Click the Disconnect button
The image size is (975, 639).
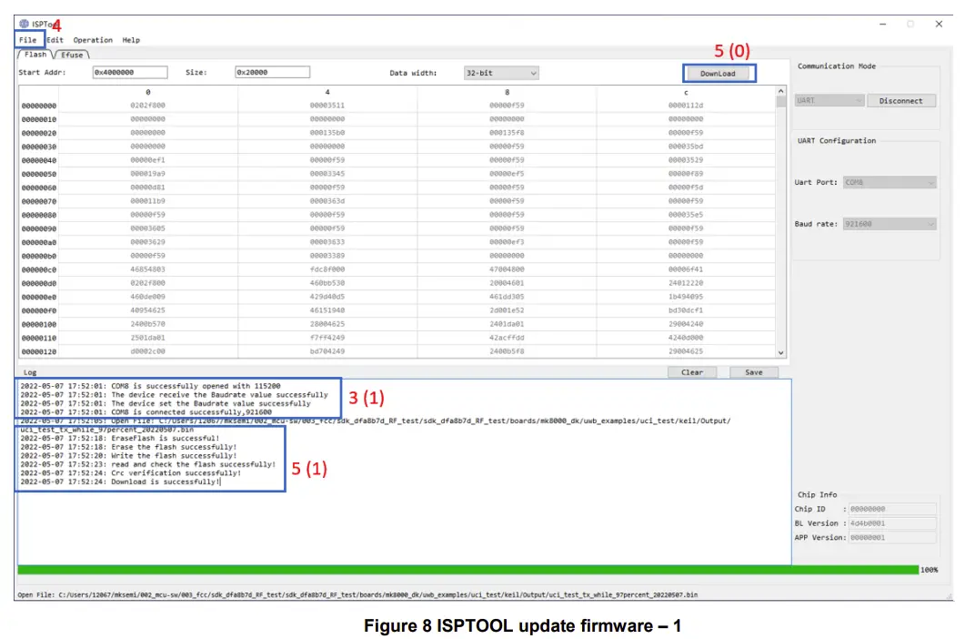[901, 100]
